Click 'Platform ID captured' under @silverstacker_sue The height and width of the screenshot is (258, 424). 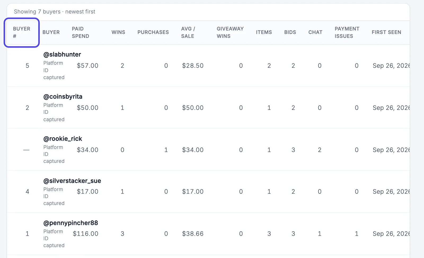54,196
